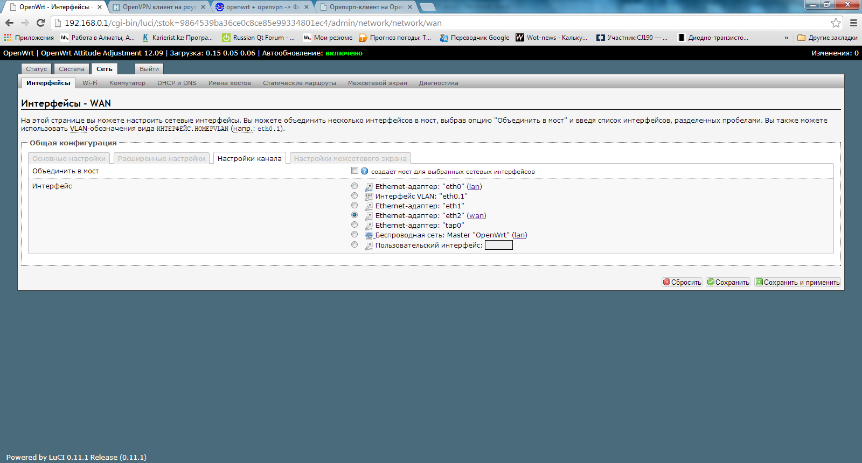Open Russian Qt Forum bookmark
Screen dimensions: 862x463
[x=258, y=38]
